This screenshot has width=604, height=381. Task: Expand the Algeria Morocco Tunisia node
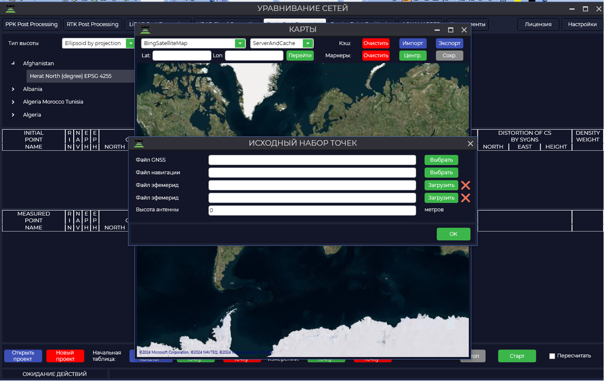pos(13,102)
